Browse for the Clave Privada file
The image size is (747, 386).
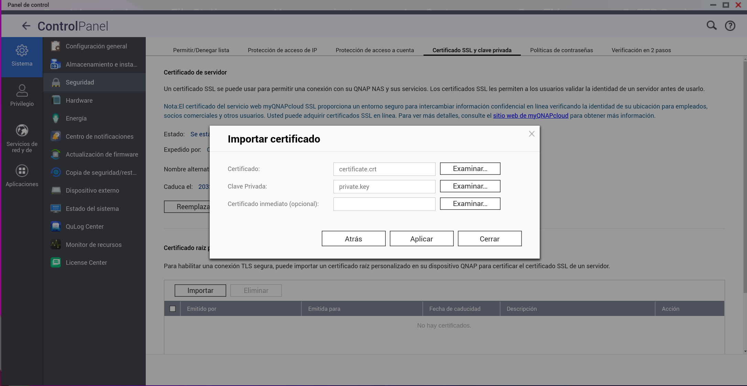point(470,186)
